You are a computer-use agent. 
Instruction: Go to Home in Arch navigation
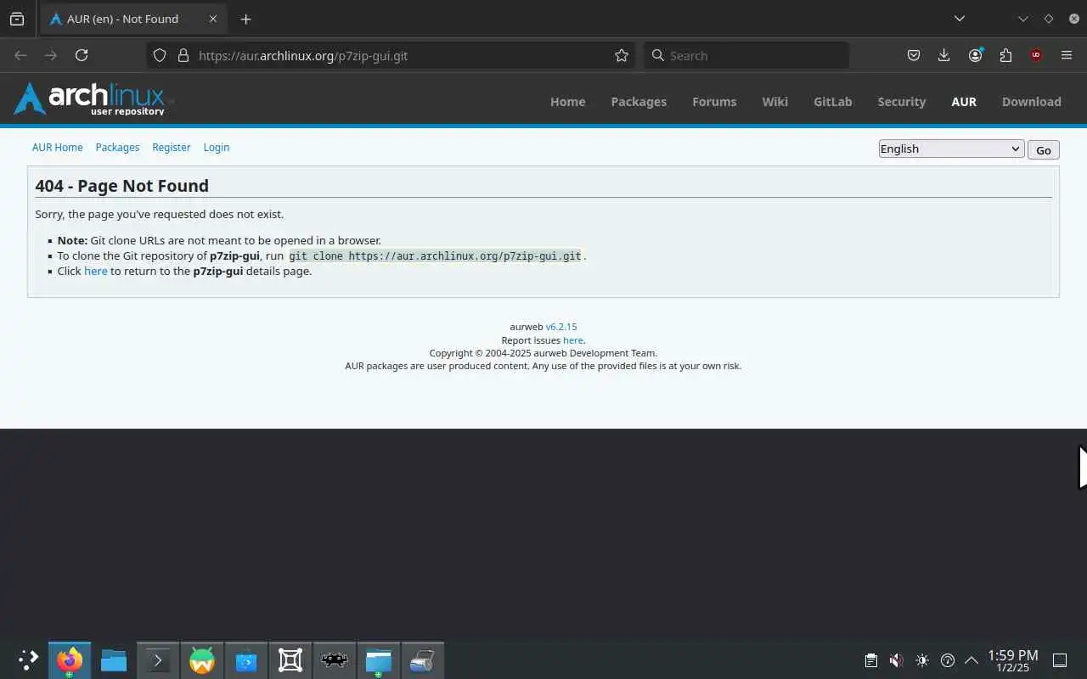[x=567, y=101]
